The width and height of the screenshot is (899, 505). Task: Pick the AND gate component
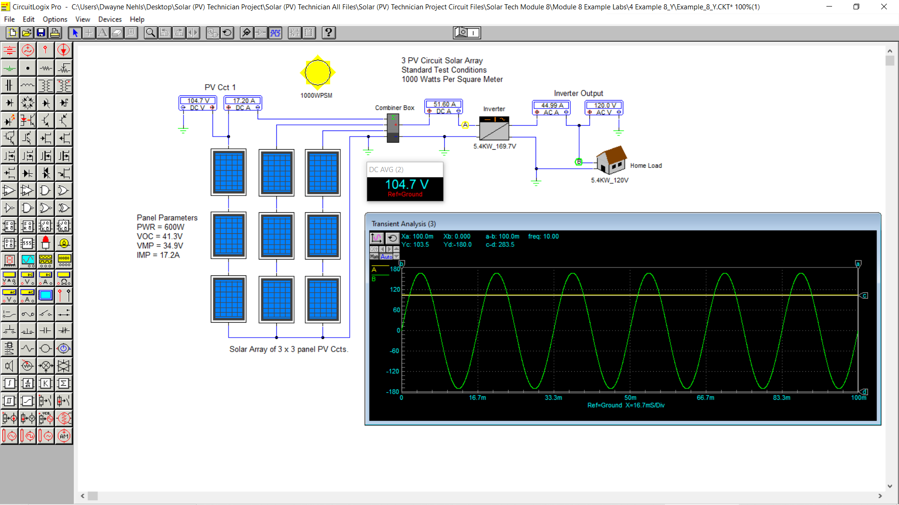(45, 190)
